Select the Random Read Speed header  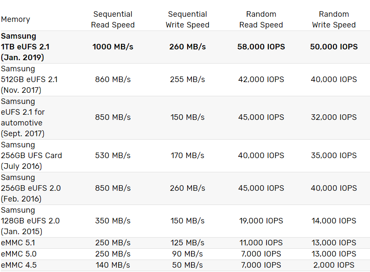[261, 19]
